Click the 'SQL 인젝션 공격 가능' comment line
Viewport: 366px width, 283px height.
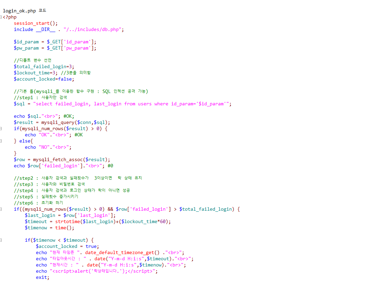81,91
